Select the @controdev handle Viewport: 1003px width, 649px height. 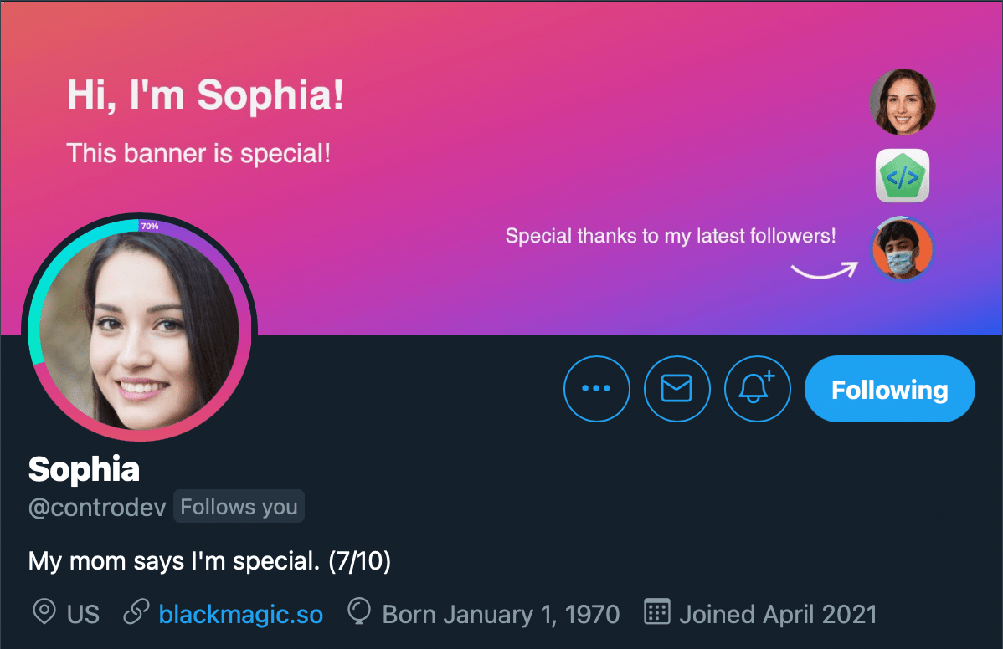97,508
